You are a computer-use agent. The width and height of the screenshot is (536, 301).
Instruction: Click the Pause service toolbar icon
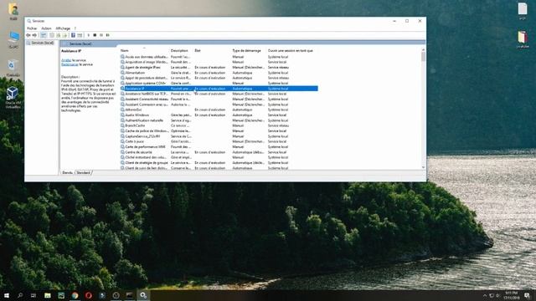(x=101, y=35)
